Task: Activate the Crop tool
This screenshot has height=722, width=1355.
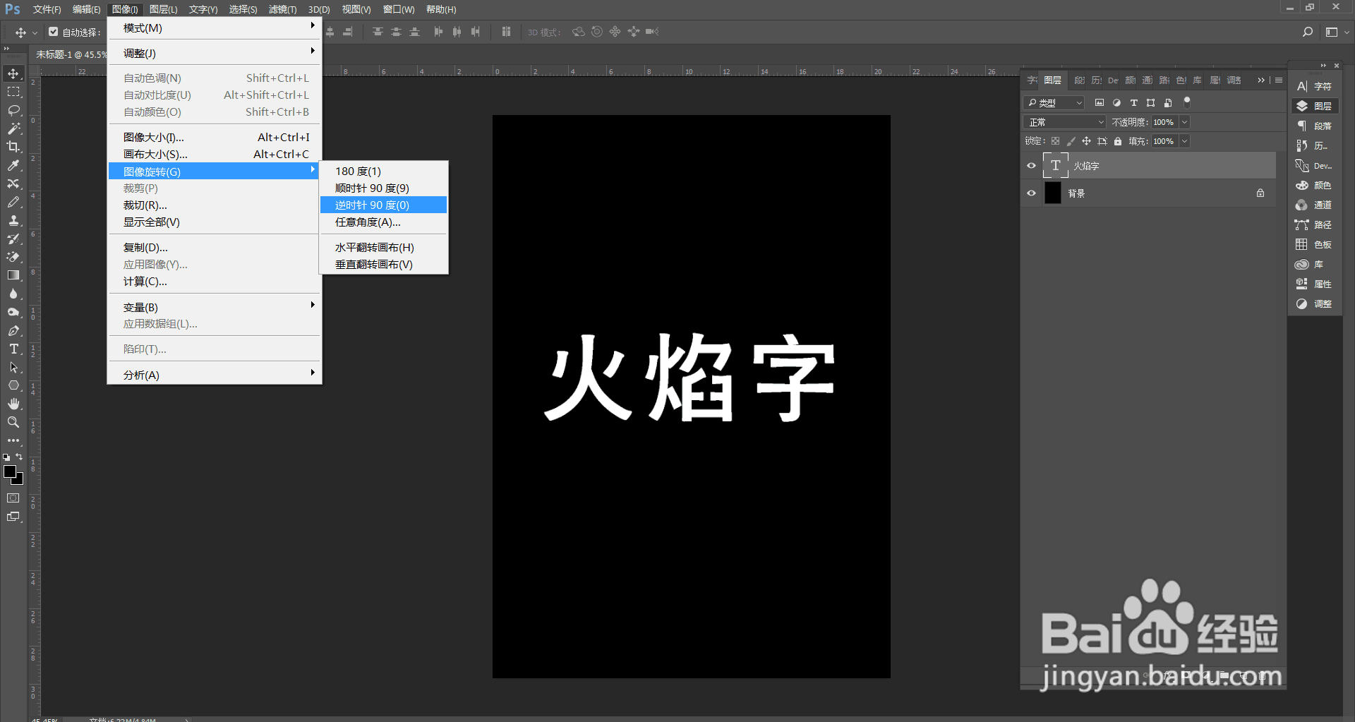Action: pyautogui.click(x=13, y=147)
